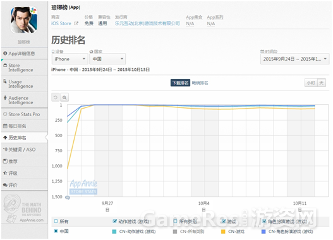Click the chart reset zoom icon

[x=56, y=97]
